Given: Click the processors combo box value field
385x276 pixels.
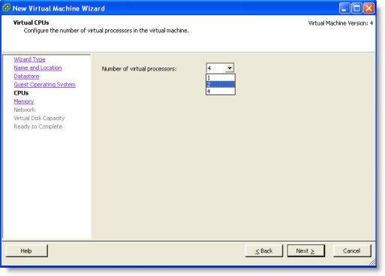Looking at the screenshot, I should click(216, 68).
